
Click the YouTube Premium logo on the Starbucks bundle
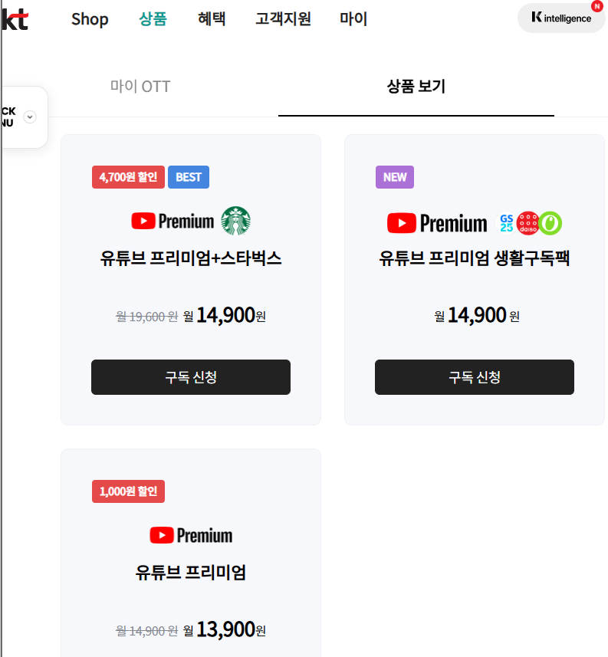pos(175,222)
